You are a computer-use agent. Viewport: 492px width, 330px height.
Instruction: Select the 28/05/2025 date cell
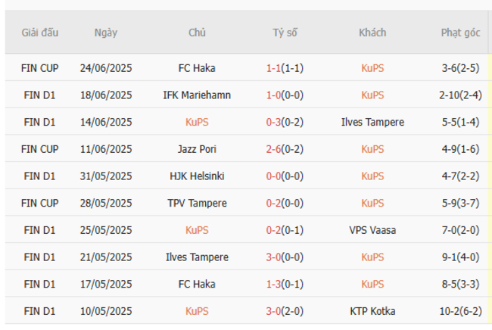pyautogui.click(x=106, y=203)
